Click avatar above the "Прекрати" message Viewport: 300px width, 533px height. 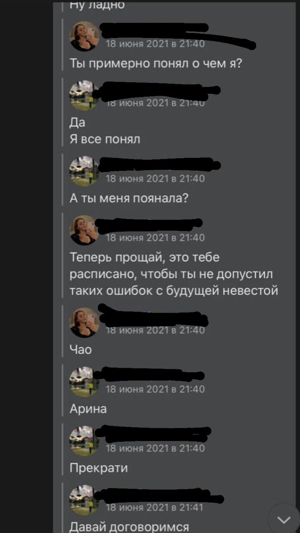pyautogui.click(x=84, y=441)
